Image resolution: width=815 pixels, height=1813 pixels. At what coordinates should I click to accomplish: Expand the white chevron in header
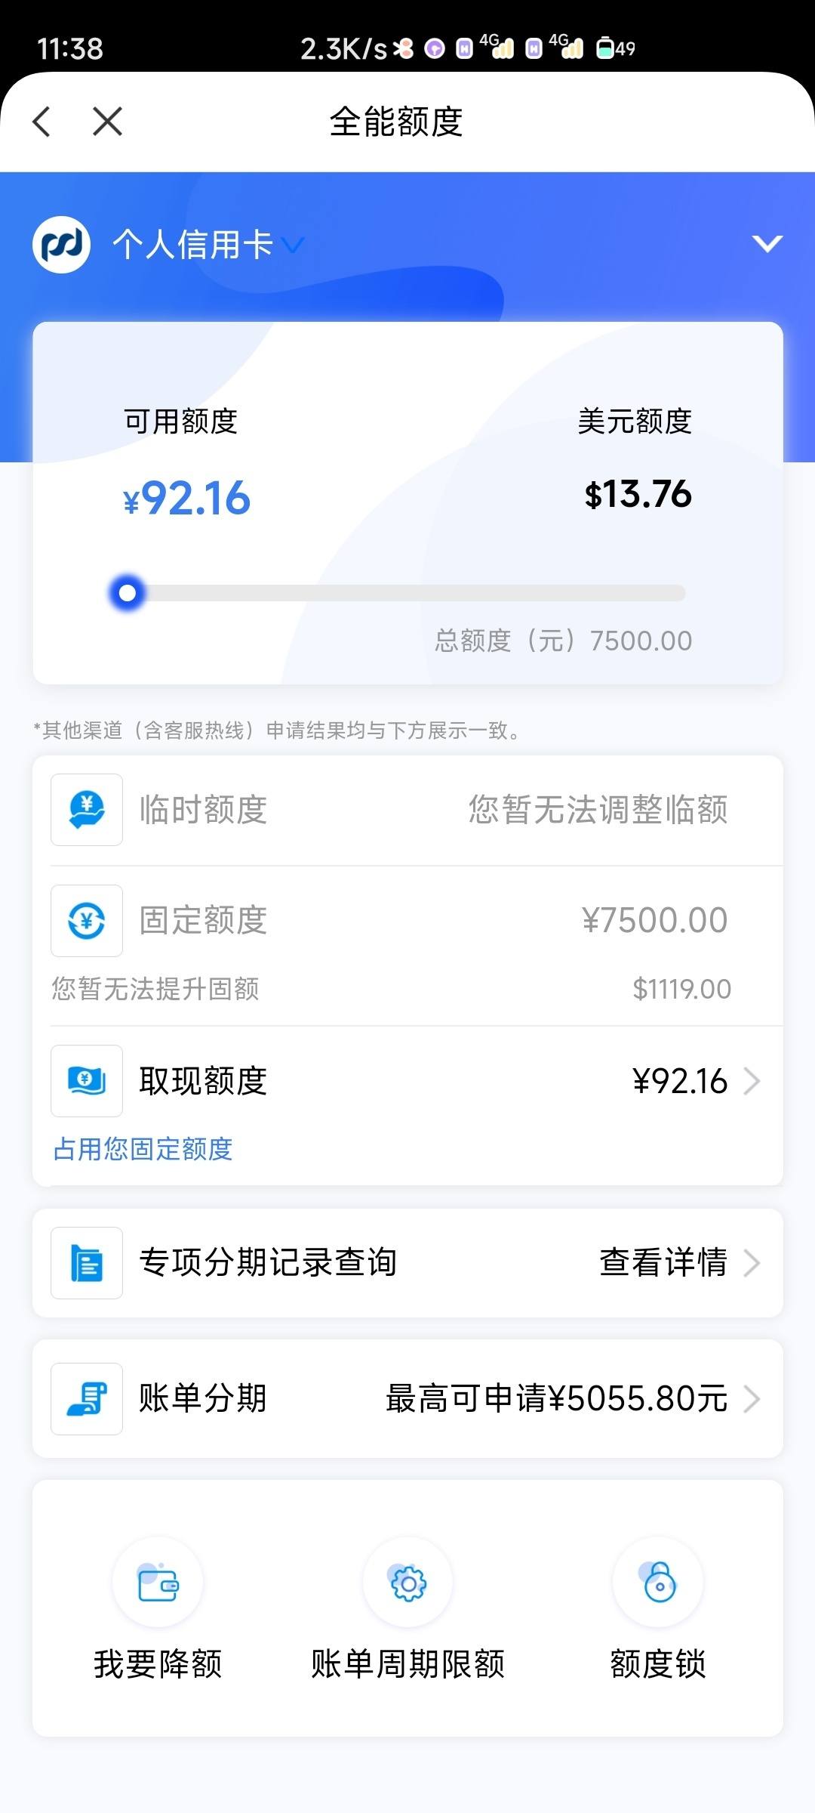click(767, 243)
